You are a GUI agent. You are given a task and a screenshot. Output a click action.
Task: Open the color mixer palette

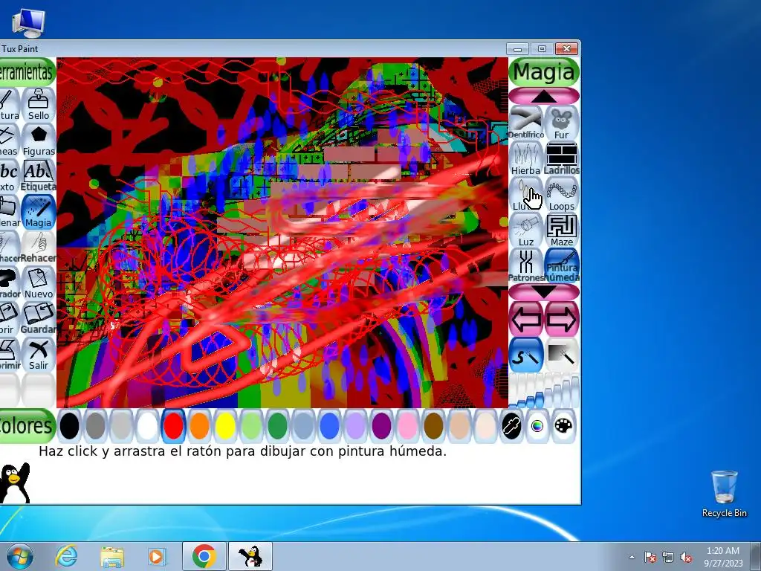click(x=563, y=426)
